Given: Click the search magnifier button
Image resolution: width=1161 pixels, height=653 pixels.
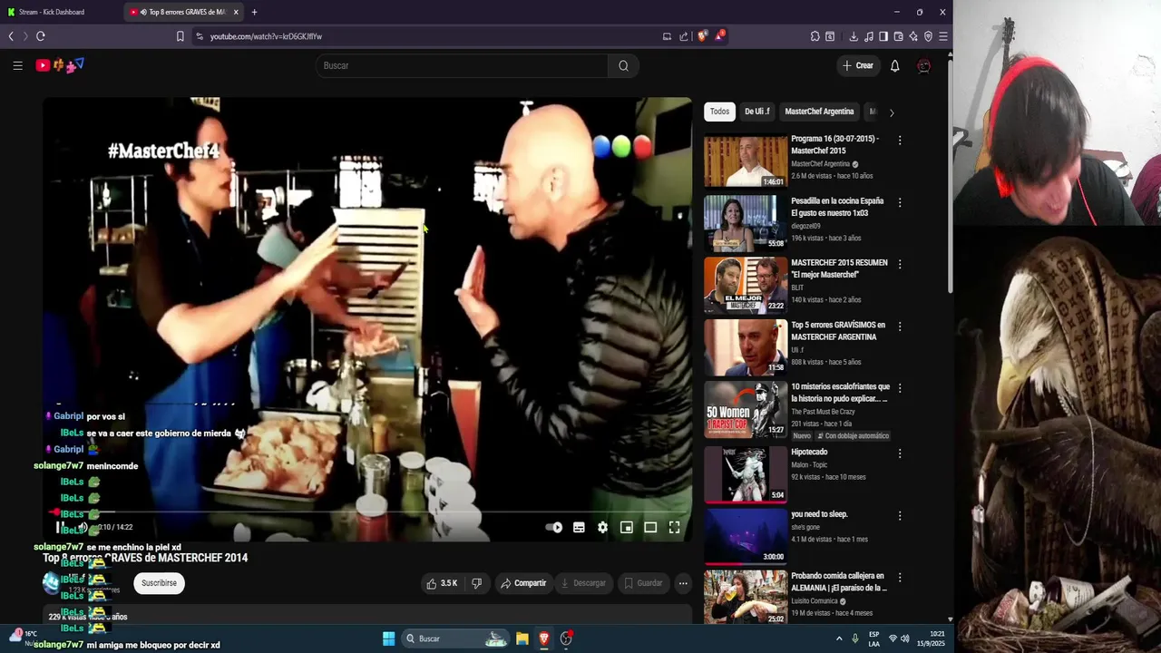Looking at the screenshot, I should point(623,65).
